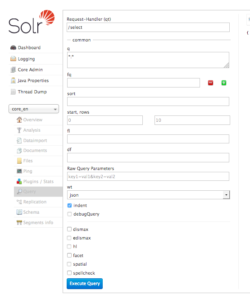The width and height of the screenshot is (250, 299).
Task: Add filter query with green plus icon
Action: pos(224,83)
